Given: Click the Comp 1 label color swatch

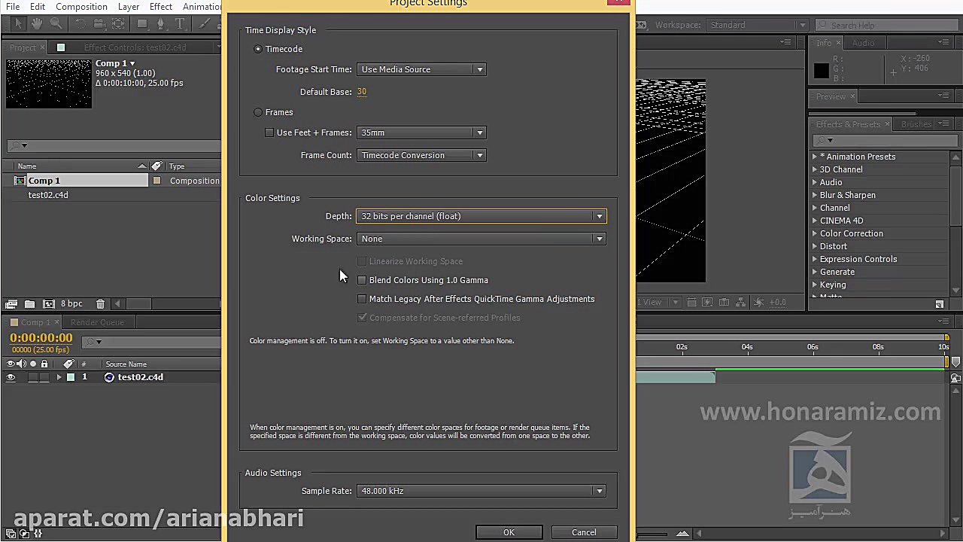Looking at the screenshot, I should [x=156, y=181].
